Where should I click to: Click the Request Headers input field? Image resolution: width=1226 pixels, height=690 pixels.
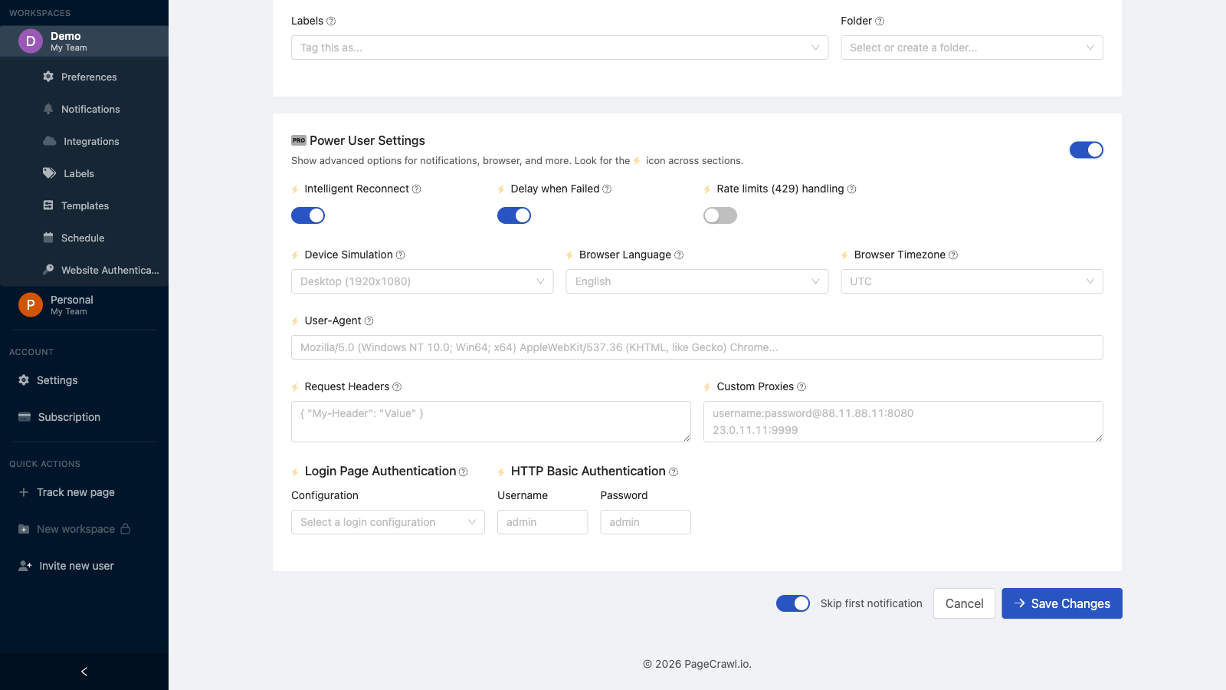(490, 422)
